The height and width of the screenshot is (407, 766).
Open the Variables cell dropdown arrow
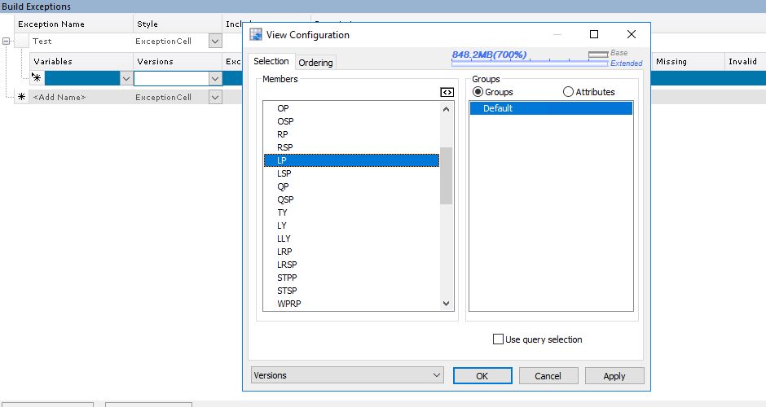pyautogui.click(x=126, y=79)
